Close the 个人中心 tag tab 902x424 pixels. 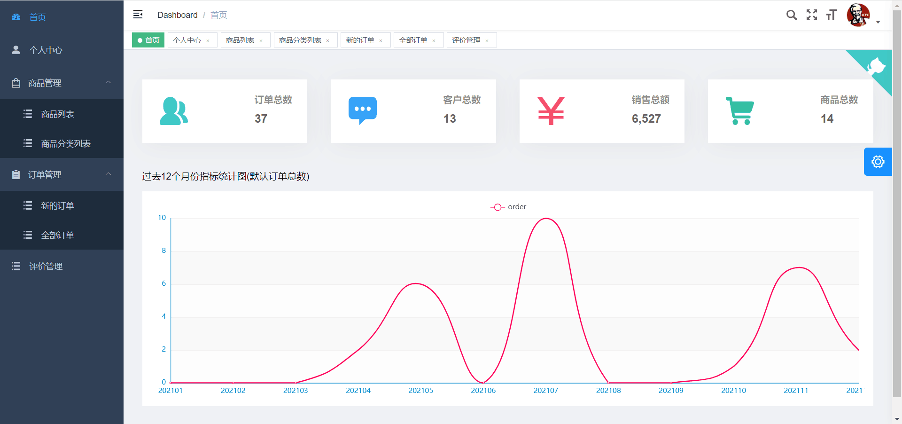[208, 41]
